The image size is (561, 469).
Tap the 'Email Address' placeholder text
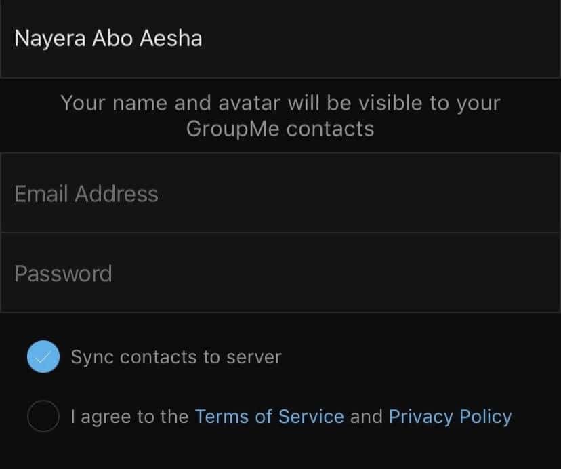[86, 194]
